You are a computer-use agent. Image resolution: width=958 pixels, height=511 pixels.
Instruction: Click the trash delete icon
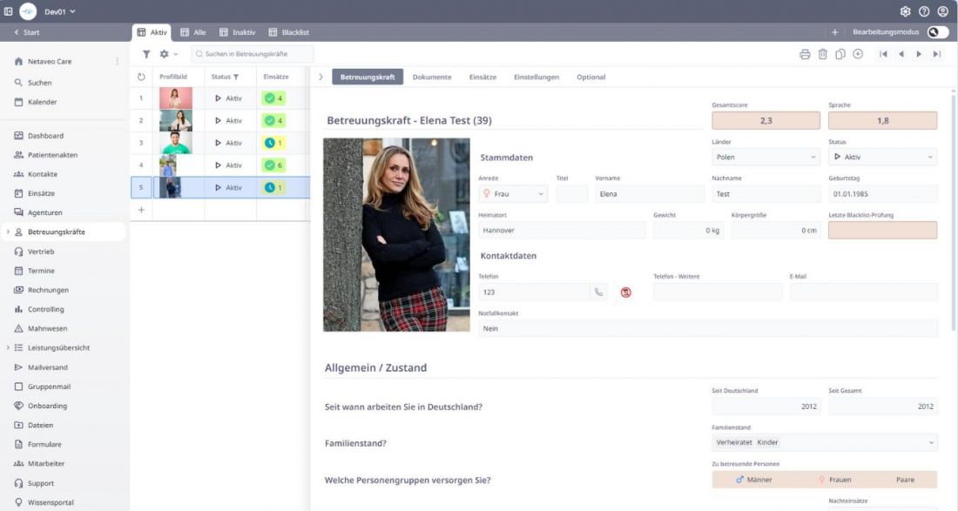(823, 54)
